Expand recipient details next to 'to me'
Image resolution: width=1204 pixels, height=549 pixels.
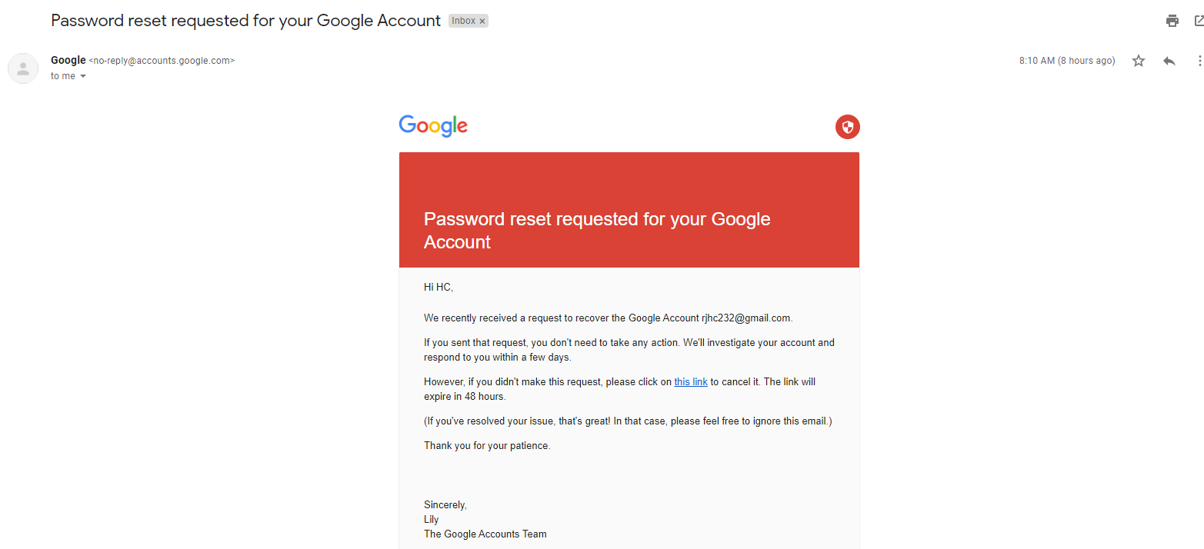83,76
